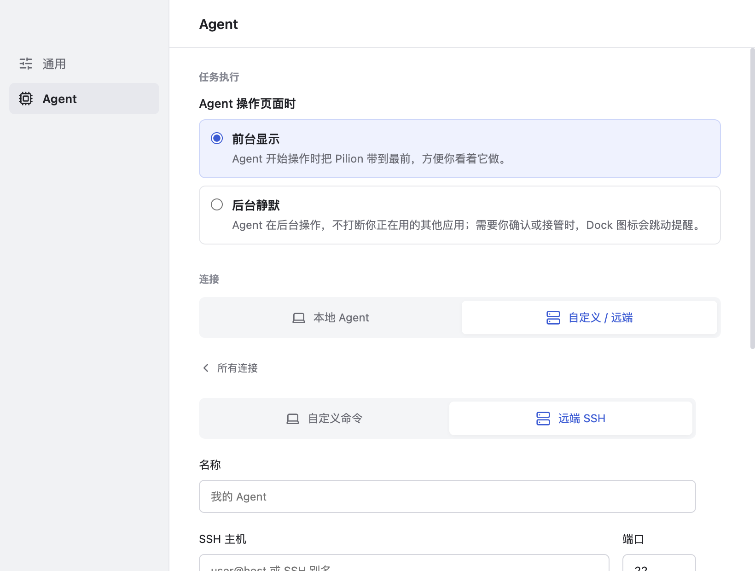Click the Agent chip icon in sidebar
The width and height of the screenshot is (755, 571).
[x=26, y=99]
